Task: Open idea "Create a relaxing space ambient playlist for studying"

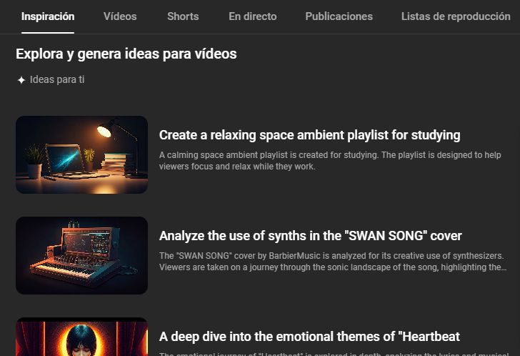Action: coord(310,135)
